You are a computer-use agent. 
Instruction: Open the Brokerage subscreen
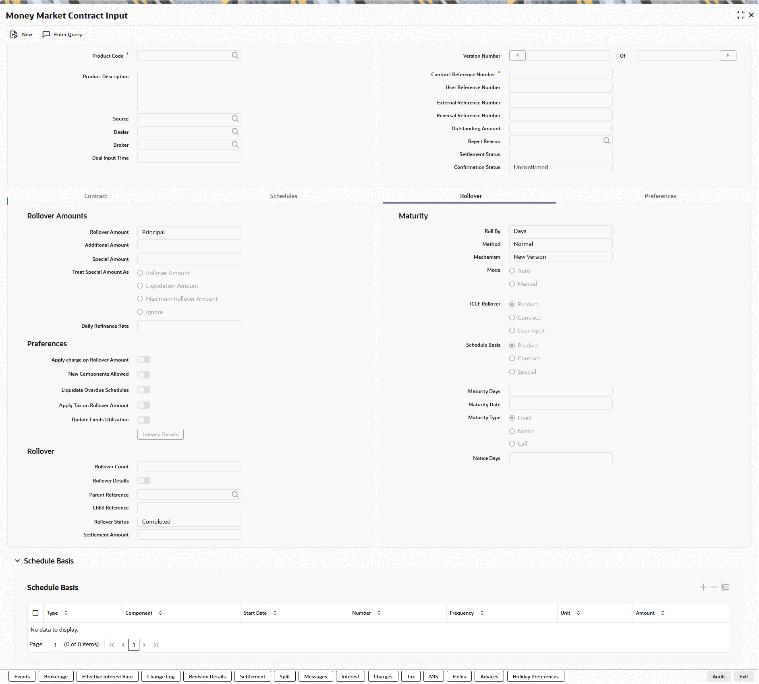pos(56,676)
